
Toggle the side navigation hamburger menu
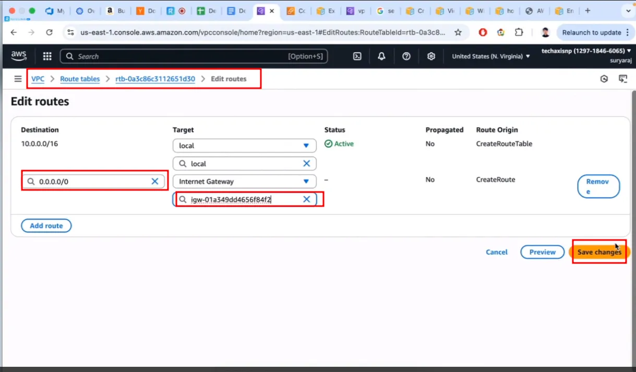pyautogui.click(x=18, y=79)
